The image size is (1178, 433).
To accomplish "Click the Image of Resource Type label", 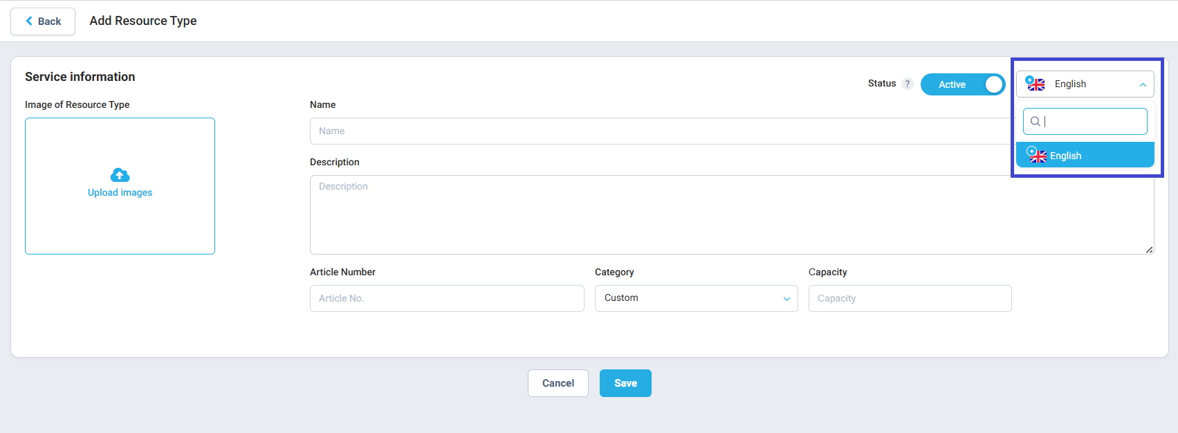I will click(x=77, y=104).
